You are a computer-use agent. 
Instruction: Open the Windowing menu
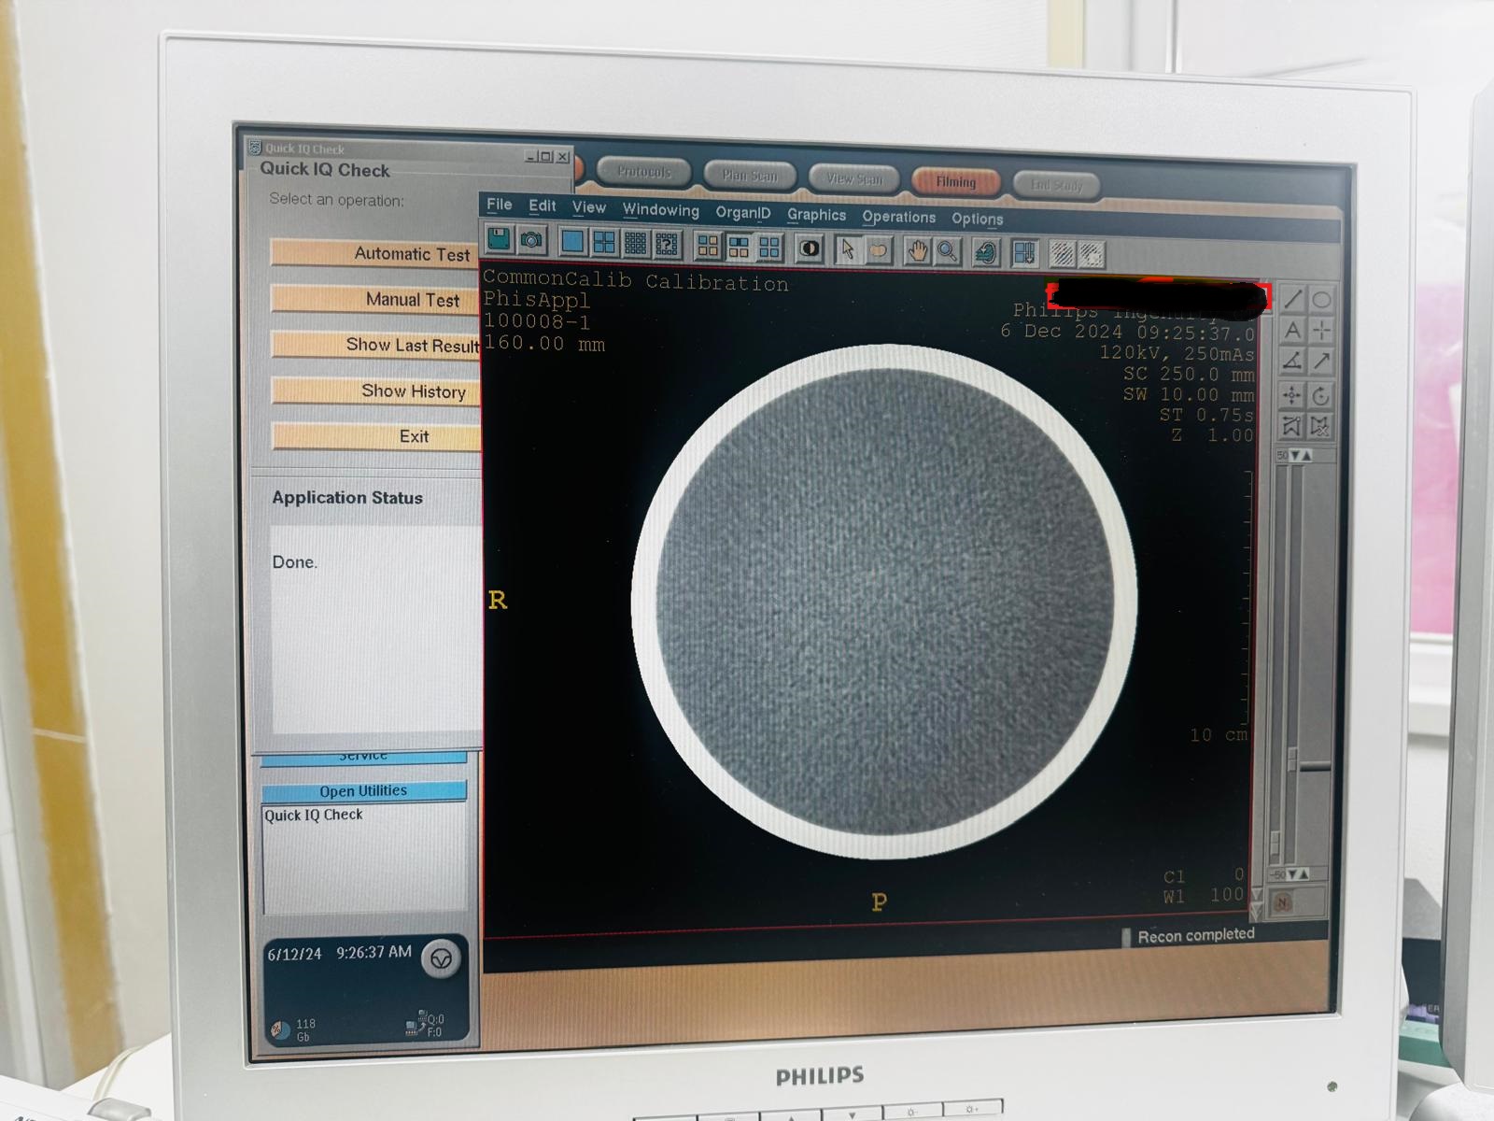tap(660, 211)
